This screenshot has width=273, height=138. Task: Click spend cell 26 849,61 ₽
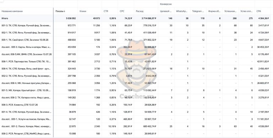click(150, 134)
